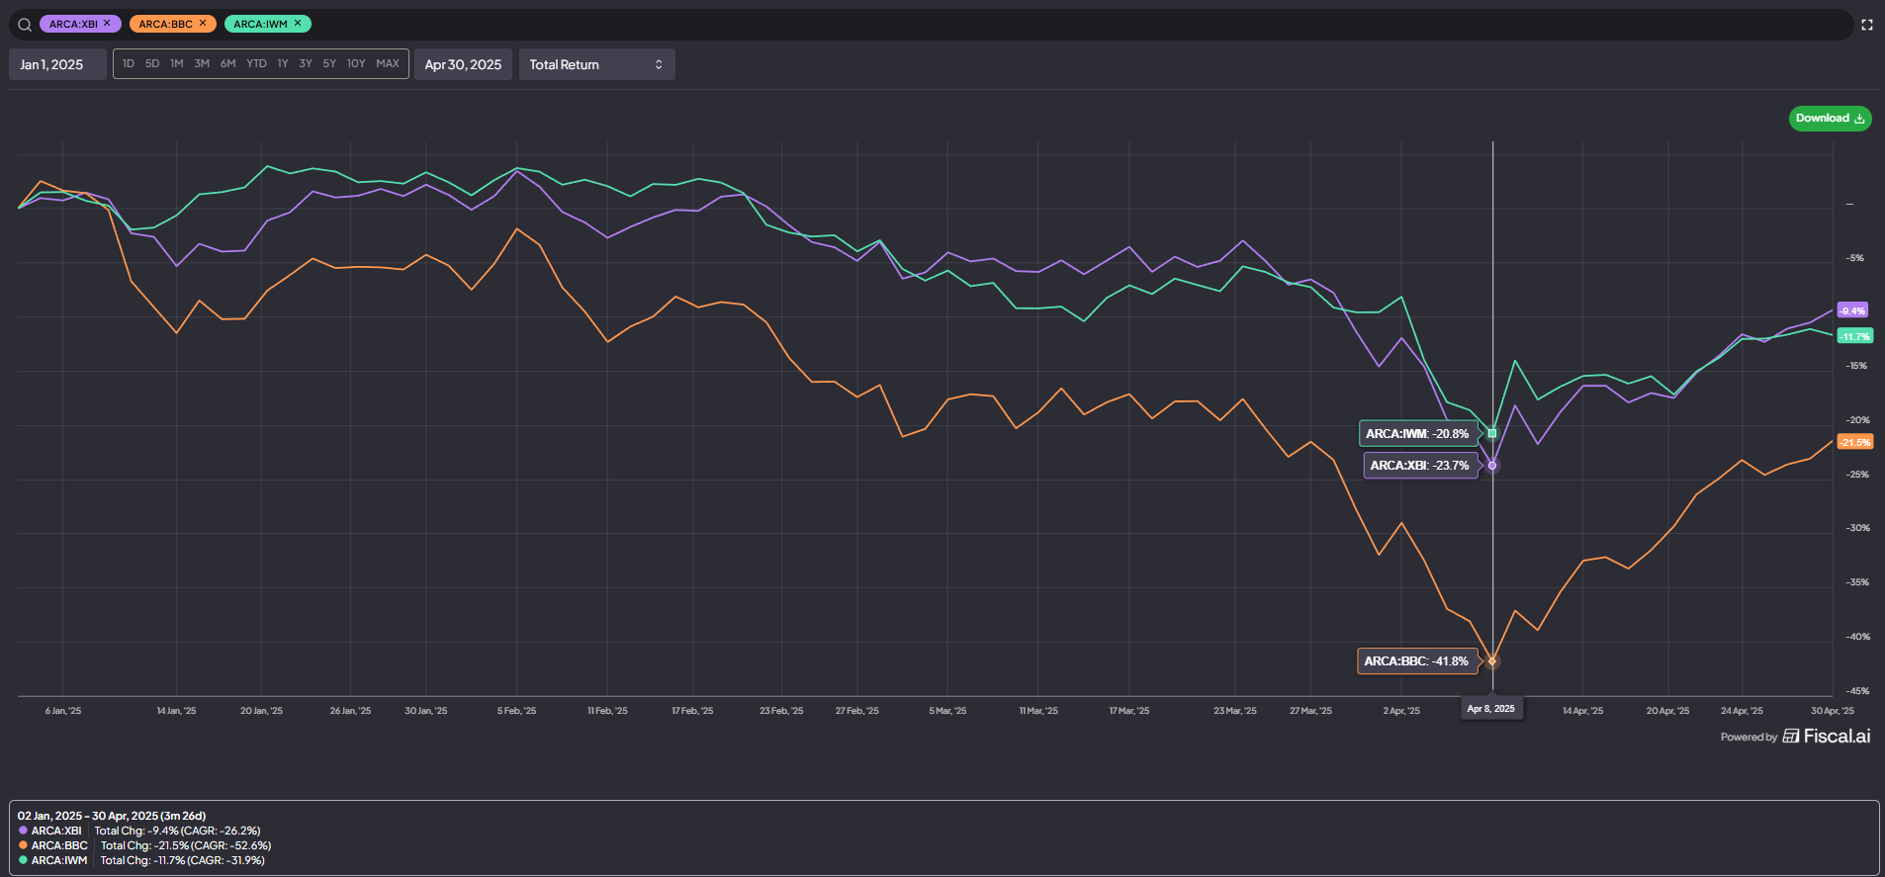This screenshot has width=1885, height=877.
Task: Open the Total Return metric dropdown
Action: [596, 64]
